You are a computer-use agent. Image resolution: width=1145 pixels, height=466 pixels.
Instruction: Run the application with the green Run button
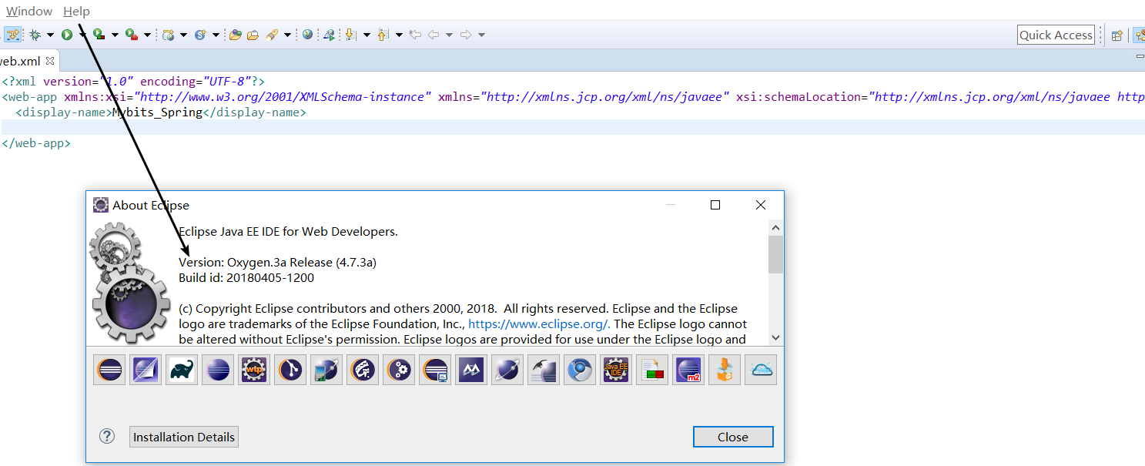(68, 34)
